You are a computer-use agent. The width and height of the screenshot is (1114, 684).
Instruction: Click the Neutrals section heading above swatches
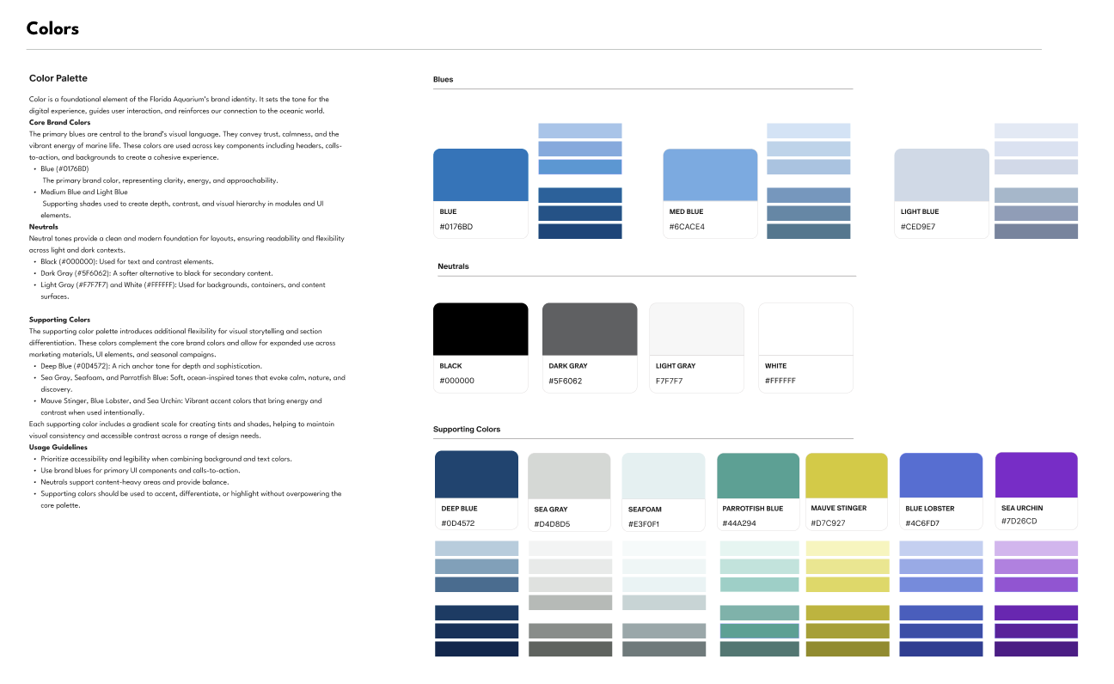coord(453,266)
